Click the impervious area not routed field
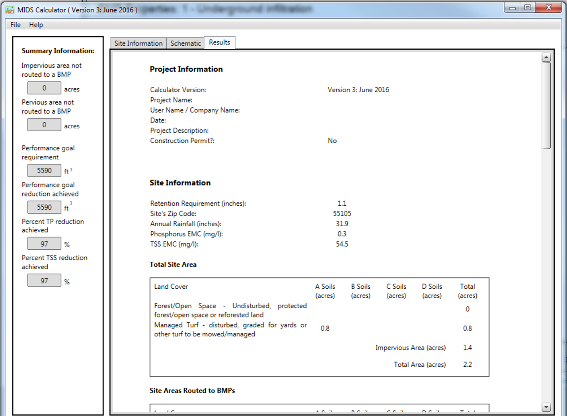 44,87
